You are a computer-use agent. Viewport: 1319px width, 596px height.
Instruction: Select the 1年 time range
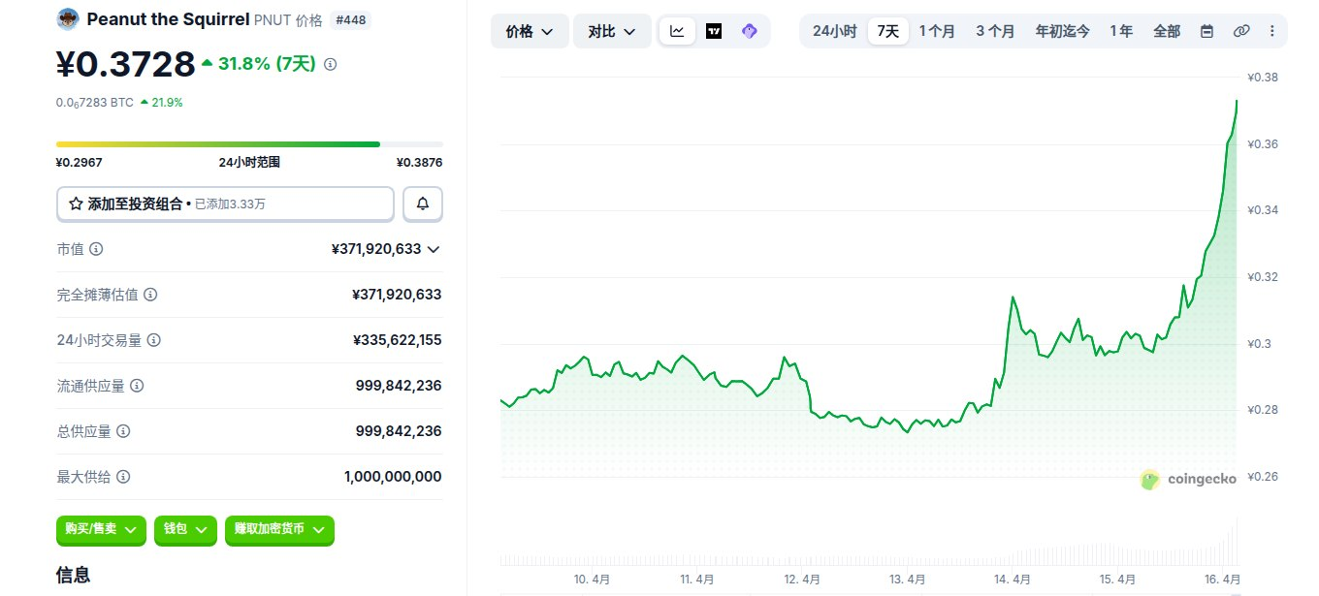[x=1121, y=31]
